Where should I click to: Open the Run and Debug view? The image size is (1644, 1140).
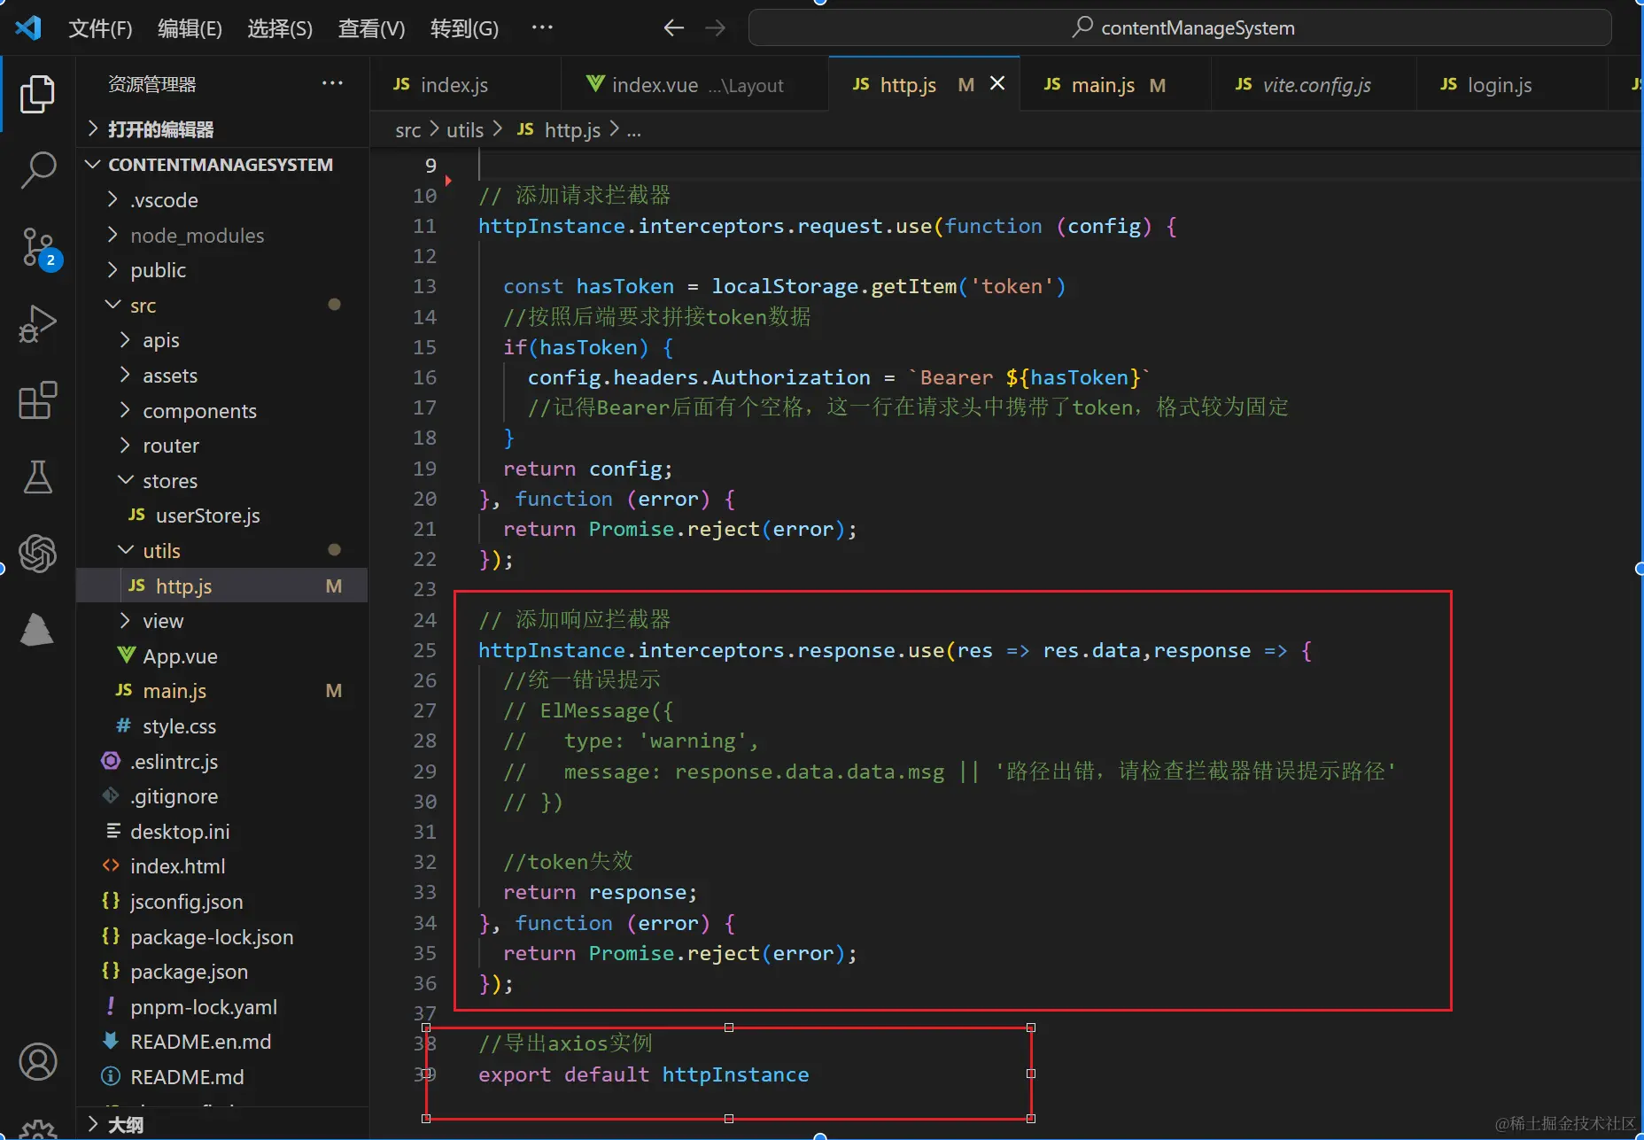tap(37, 323)
